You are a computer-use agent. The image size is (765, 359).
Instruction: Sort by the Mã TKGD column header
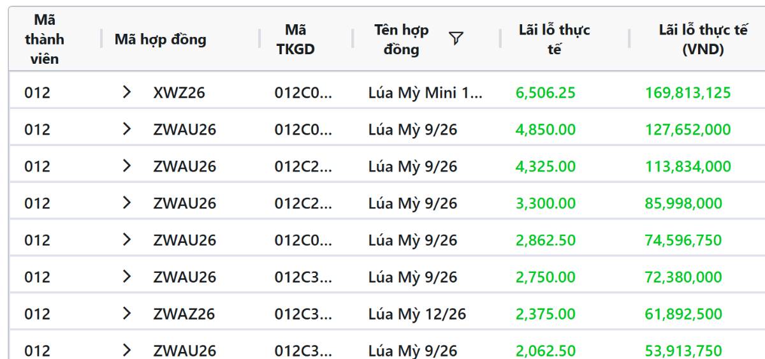point(295,40)
